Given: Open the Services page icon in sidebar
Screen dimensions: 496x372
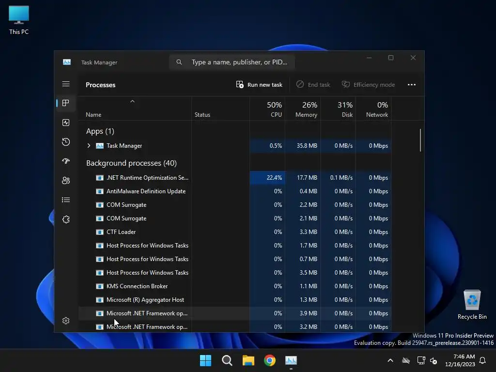Looking at the screenshot, I should click(66, 219).
